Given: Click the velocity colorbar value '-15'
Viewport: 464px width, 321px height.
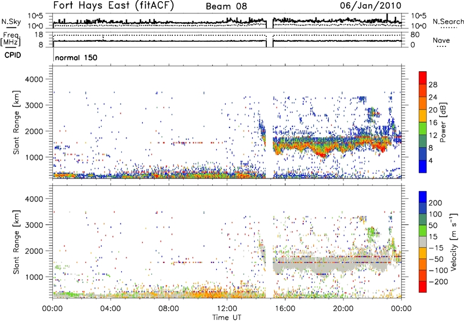Looking at the screenshot, I should (436, 248).
